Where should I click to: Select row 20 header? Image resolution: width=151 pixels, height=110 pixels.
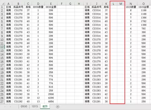tap(2, 76)
